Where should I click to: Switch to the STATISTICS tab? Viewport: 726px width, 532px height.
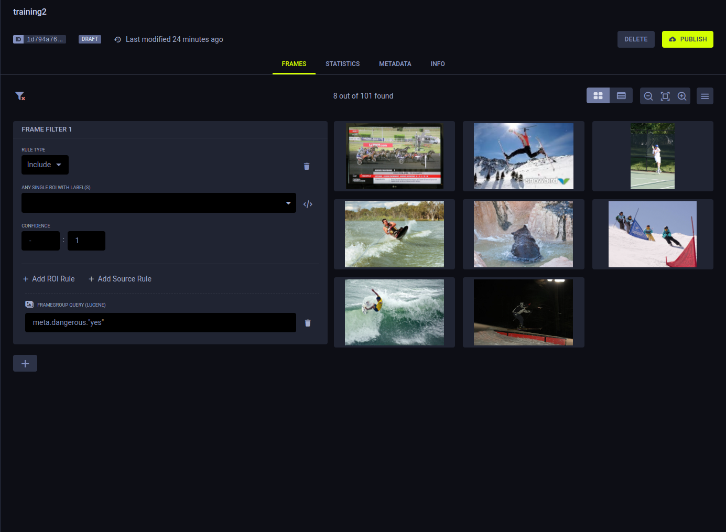[x=342, y=63]
